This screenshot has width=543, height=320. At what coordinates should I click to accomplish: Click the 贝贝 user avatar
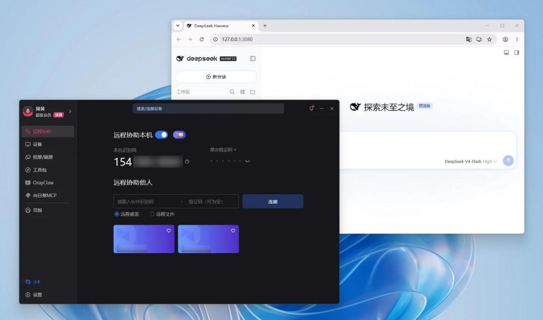pyautogui.click(x=28, y=112)
